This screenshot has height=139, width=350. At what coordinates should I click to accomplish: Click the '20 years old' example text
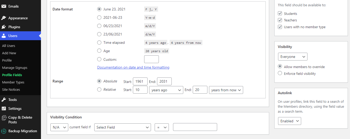pos(156,51)
